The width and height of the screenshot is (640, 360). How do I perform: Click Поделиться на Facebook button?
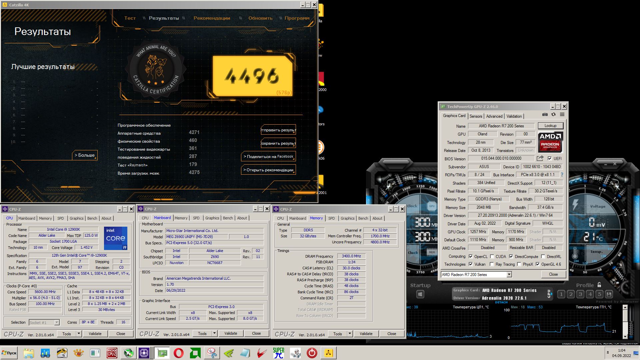268,156
